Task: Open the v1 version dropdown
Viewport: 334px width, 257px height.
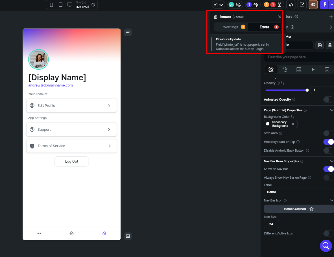Action: 219,5
